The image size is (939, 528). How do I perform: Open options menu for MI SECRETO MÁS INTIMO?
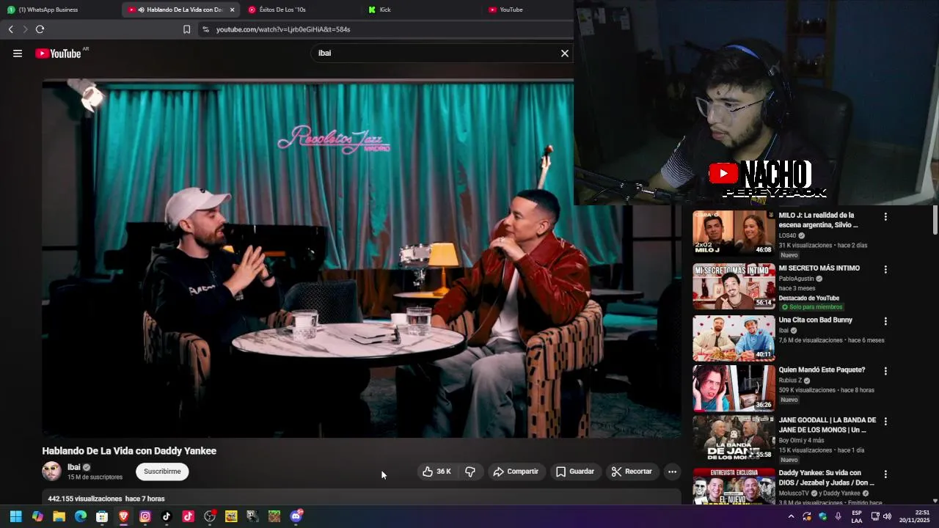[x=885, y=269]
